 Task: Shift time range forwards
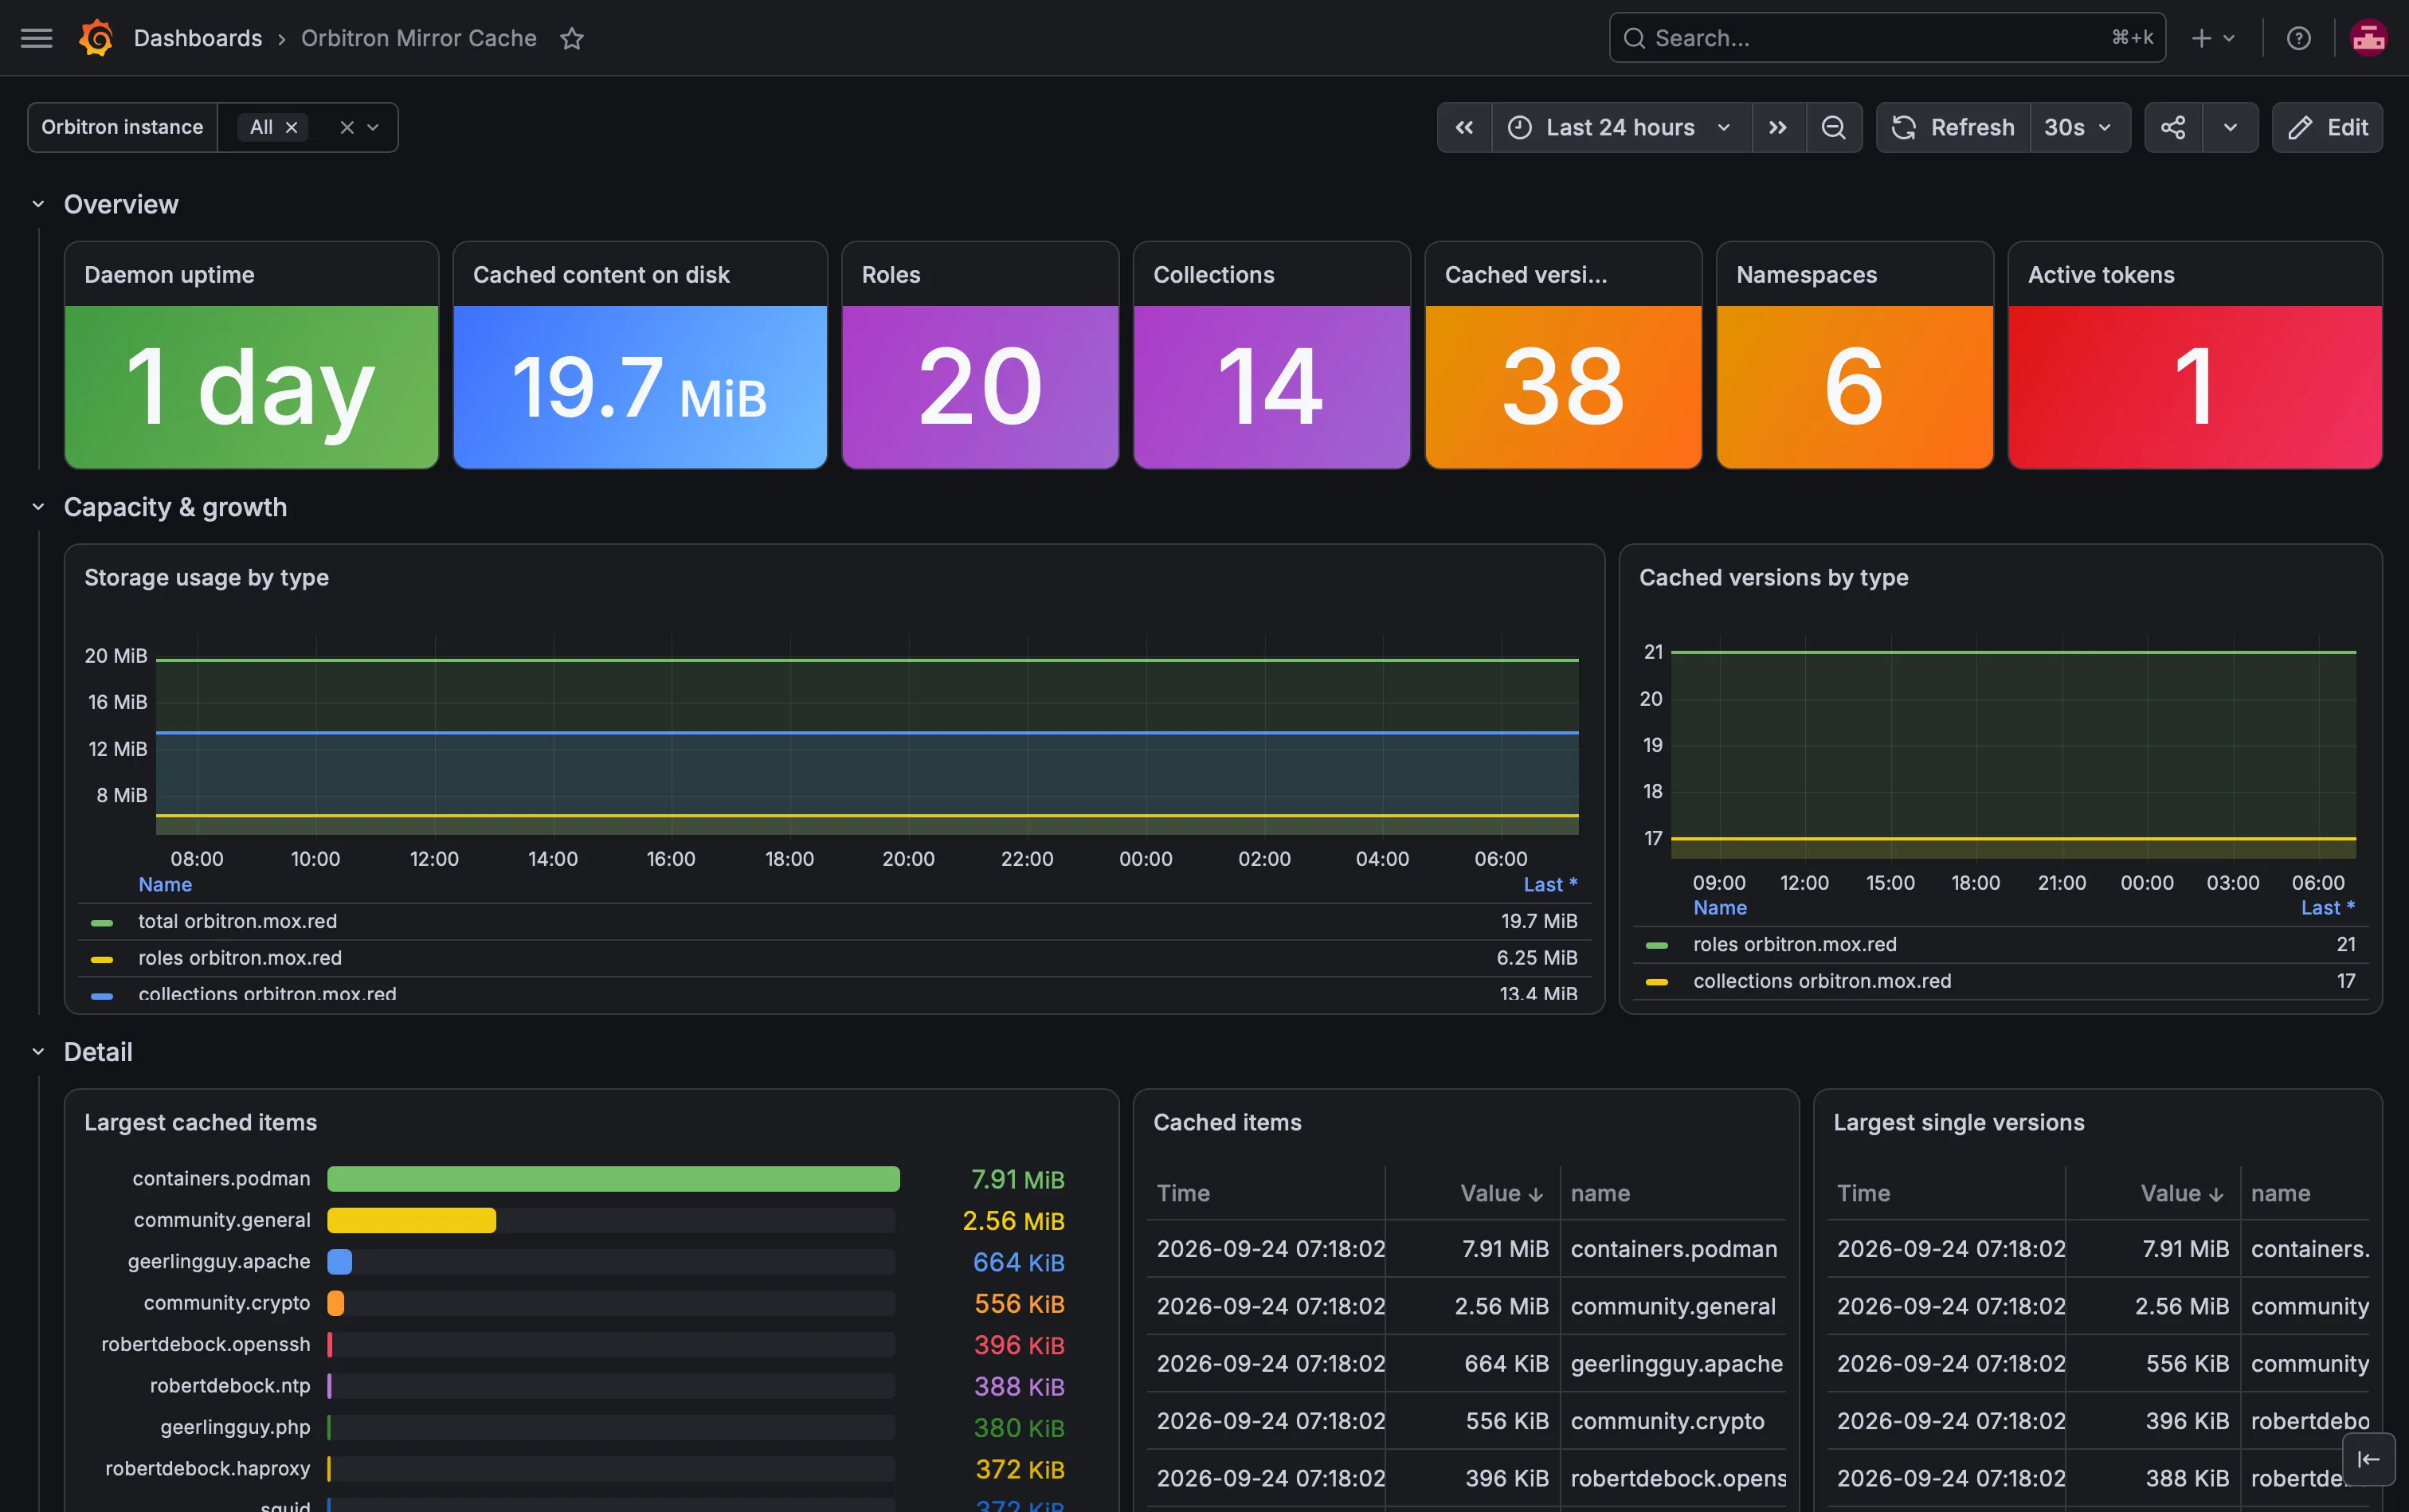[1778, 127]
